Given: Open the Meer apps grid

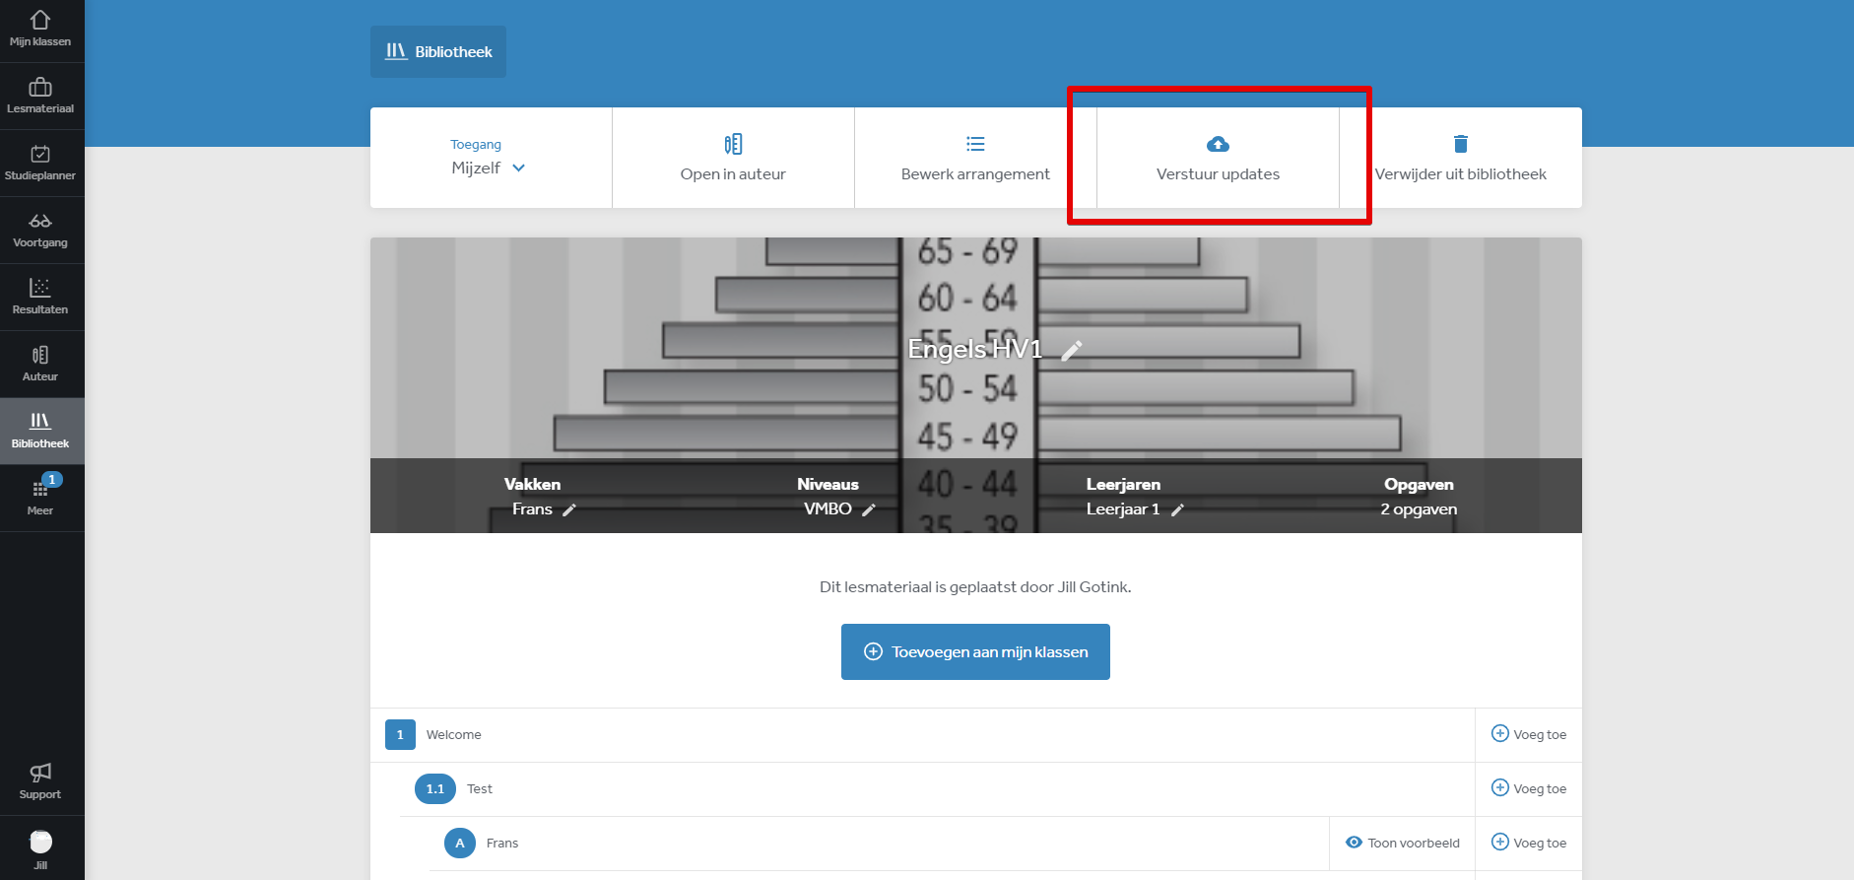Looking at the screenshot, I should coord(40,499).
